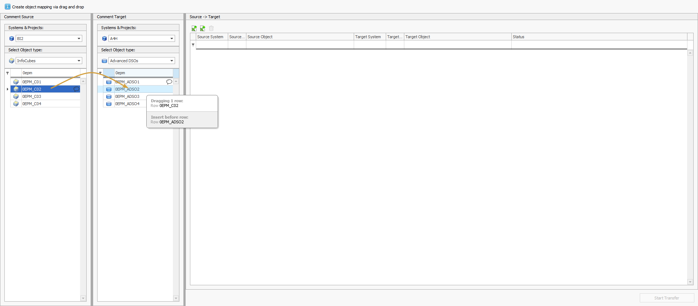Open the BI2 source system dropdown
Image resolution: width=698 pixels, height=306 pixels.
pyautogui.click(x=79, y=39)
